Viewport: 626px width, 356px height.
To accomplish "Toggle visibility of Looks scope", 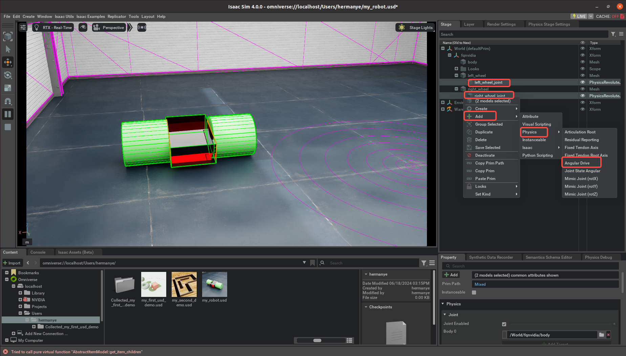I will point(583,69).
